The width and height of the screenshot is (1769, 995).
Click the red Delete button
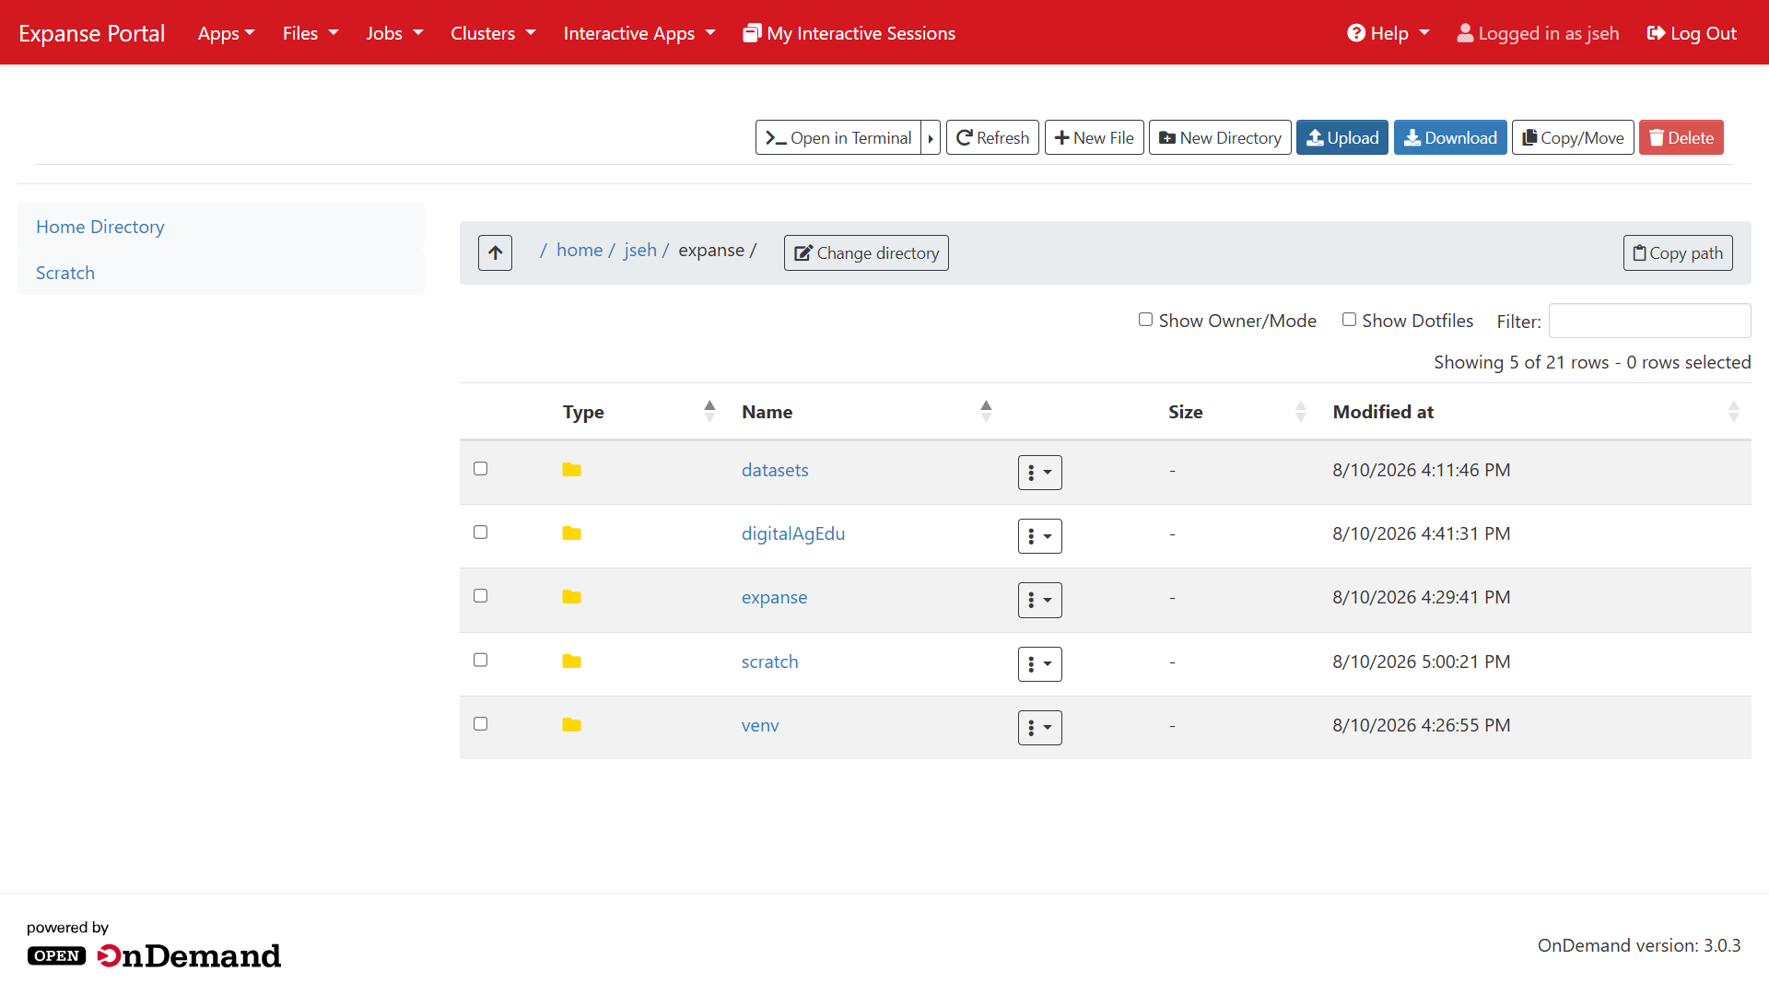(1681, 137)
